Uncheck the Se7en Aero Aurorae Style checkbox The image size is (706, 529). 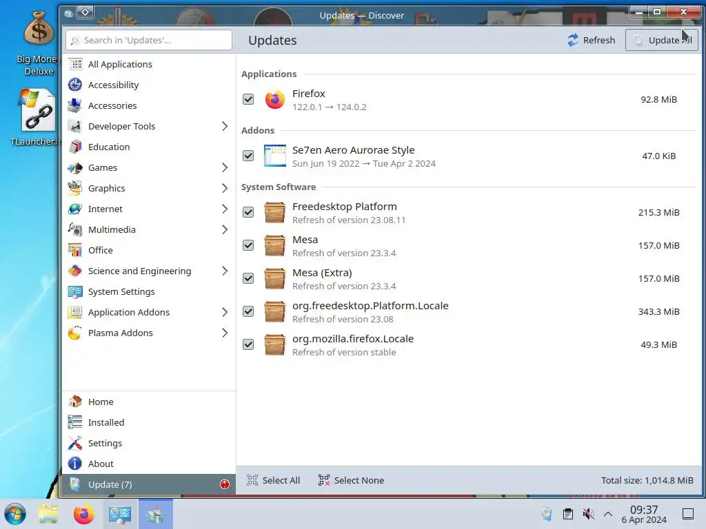tap(248, 156)
